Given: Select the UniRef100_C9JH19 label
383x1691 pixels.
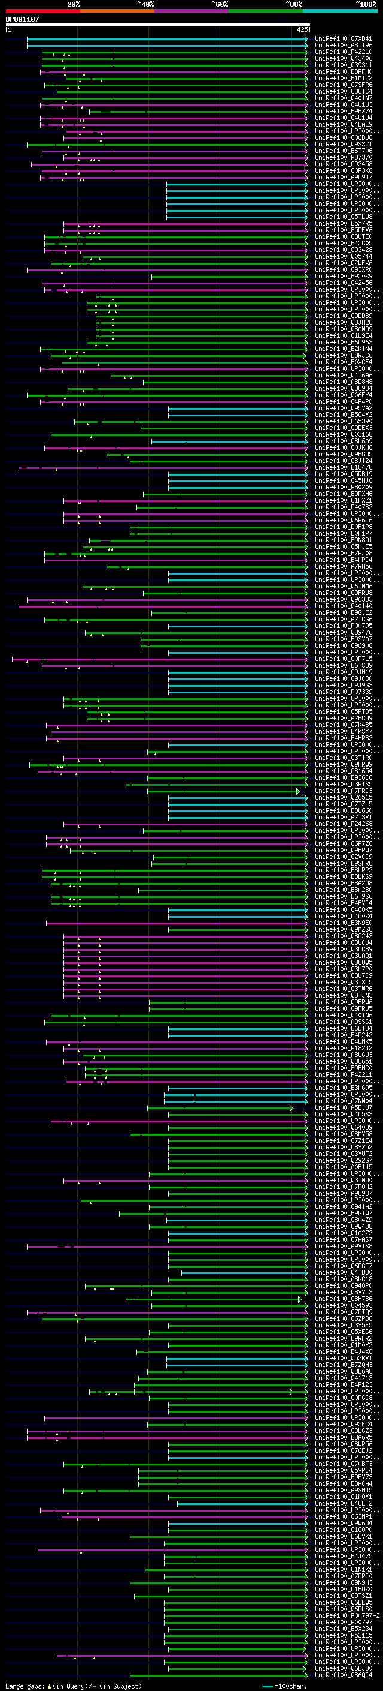Looking at the screenshot, I should point(343,672).
